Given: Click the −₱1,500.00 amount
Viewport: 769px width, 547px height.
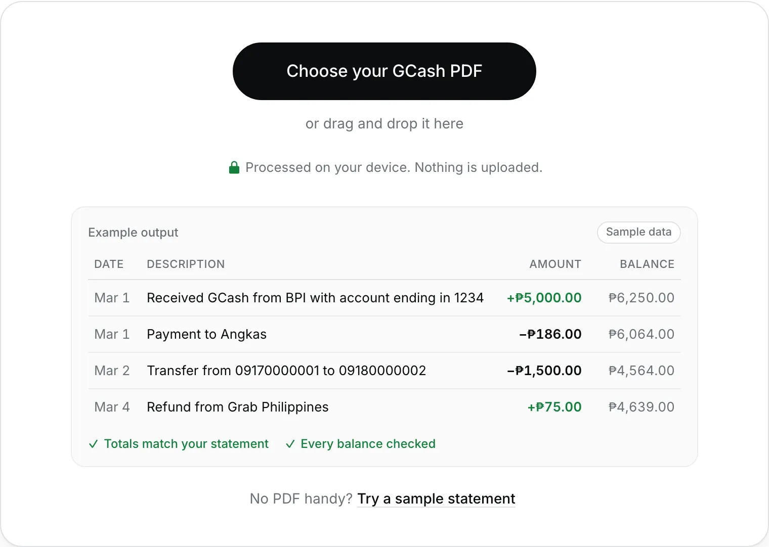Looking at the screenshot, I should click(544, 371).
